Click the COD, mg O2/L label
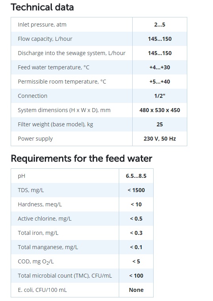The height and width of the screenshot is (301, 213). [36, 261]
